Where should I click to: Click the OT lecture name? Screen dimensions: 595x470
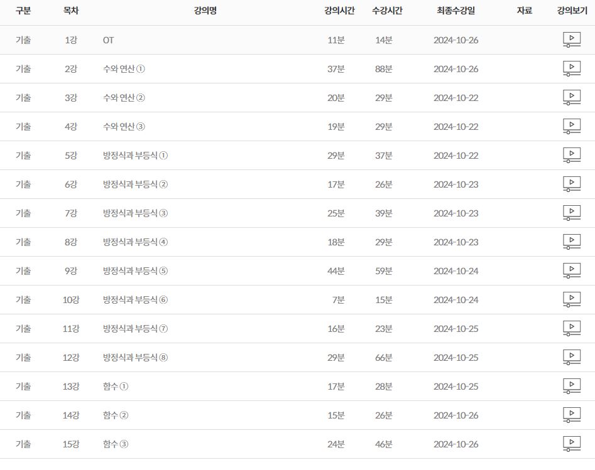(109, 40)
